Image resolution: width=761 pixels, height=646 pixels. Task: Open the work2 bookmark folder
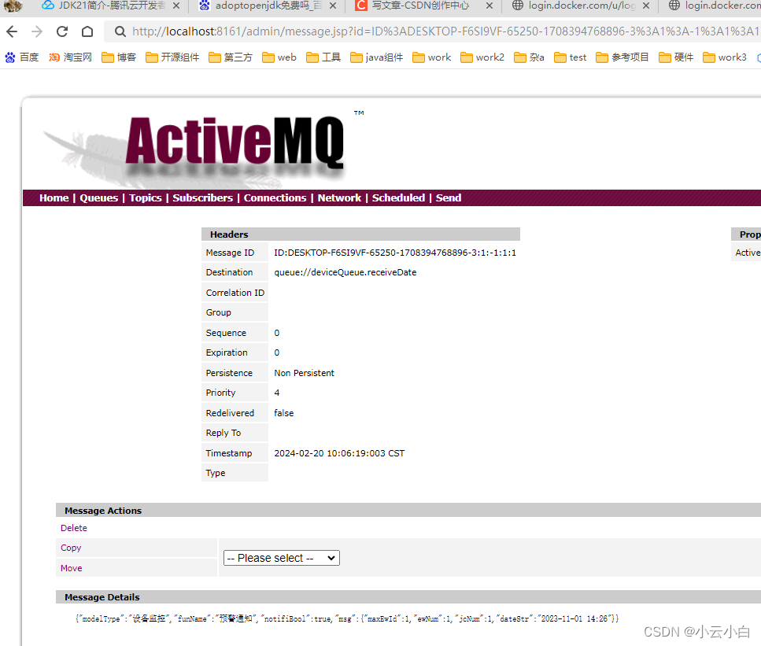[x=482, y=57]
